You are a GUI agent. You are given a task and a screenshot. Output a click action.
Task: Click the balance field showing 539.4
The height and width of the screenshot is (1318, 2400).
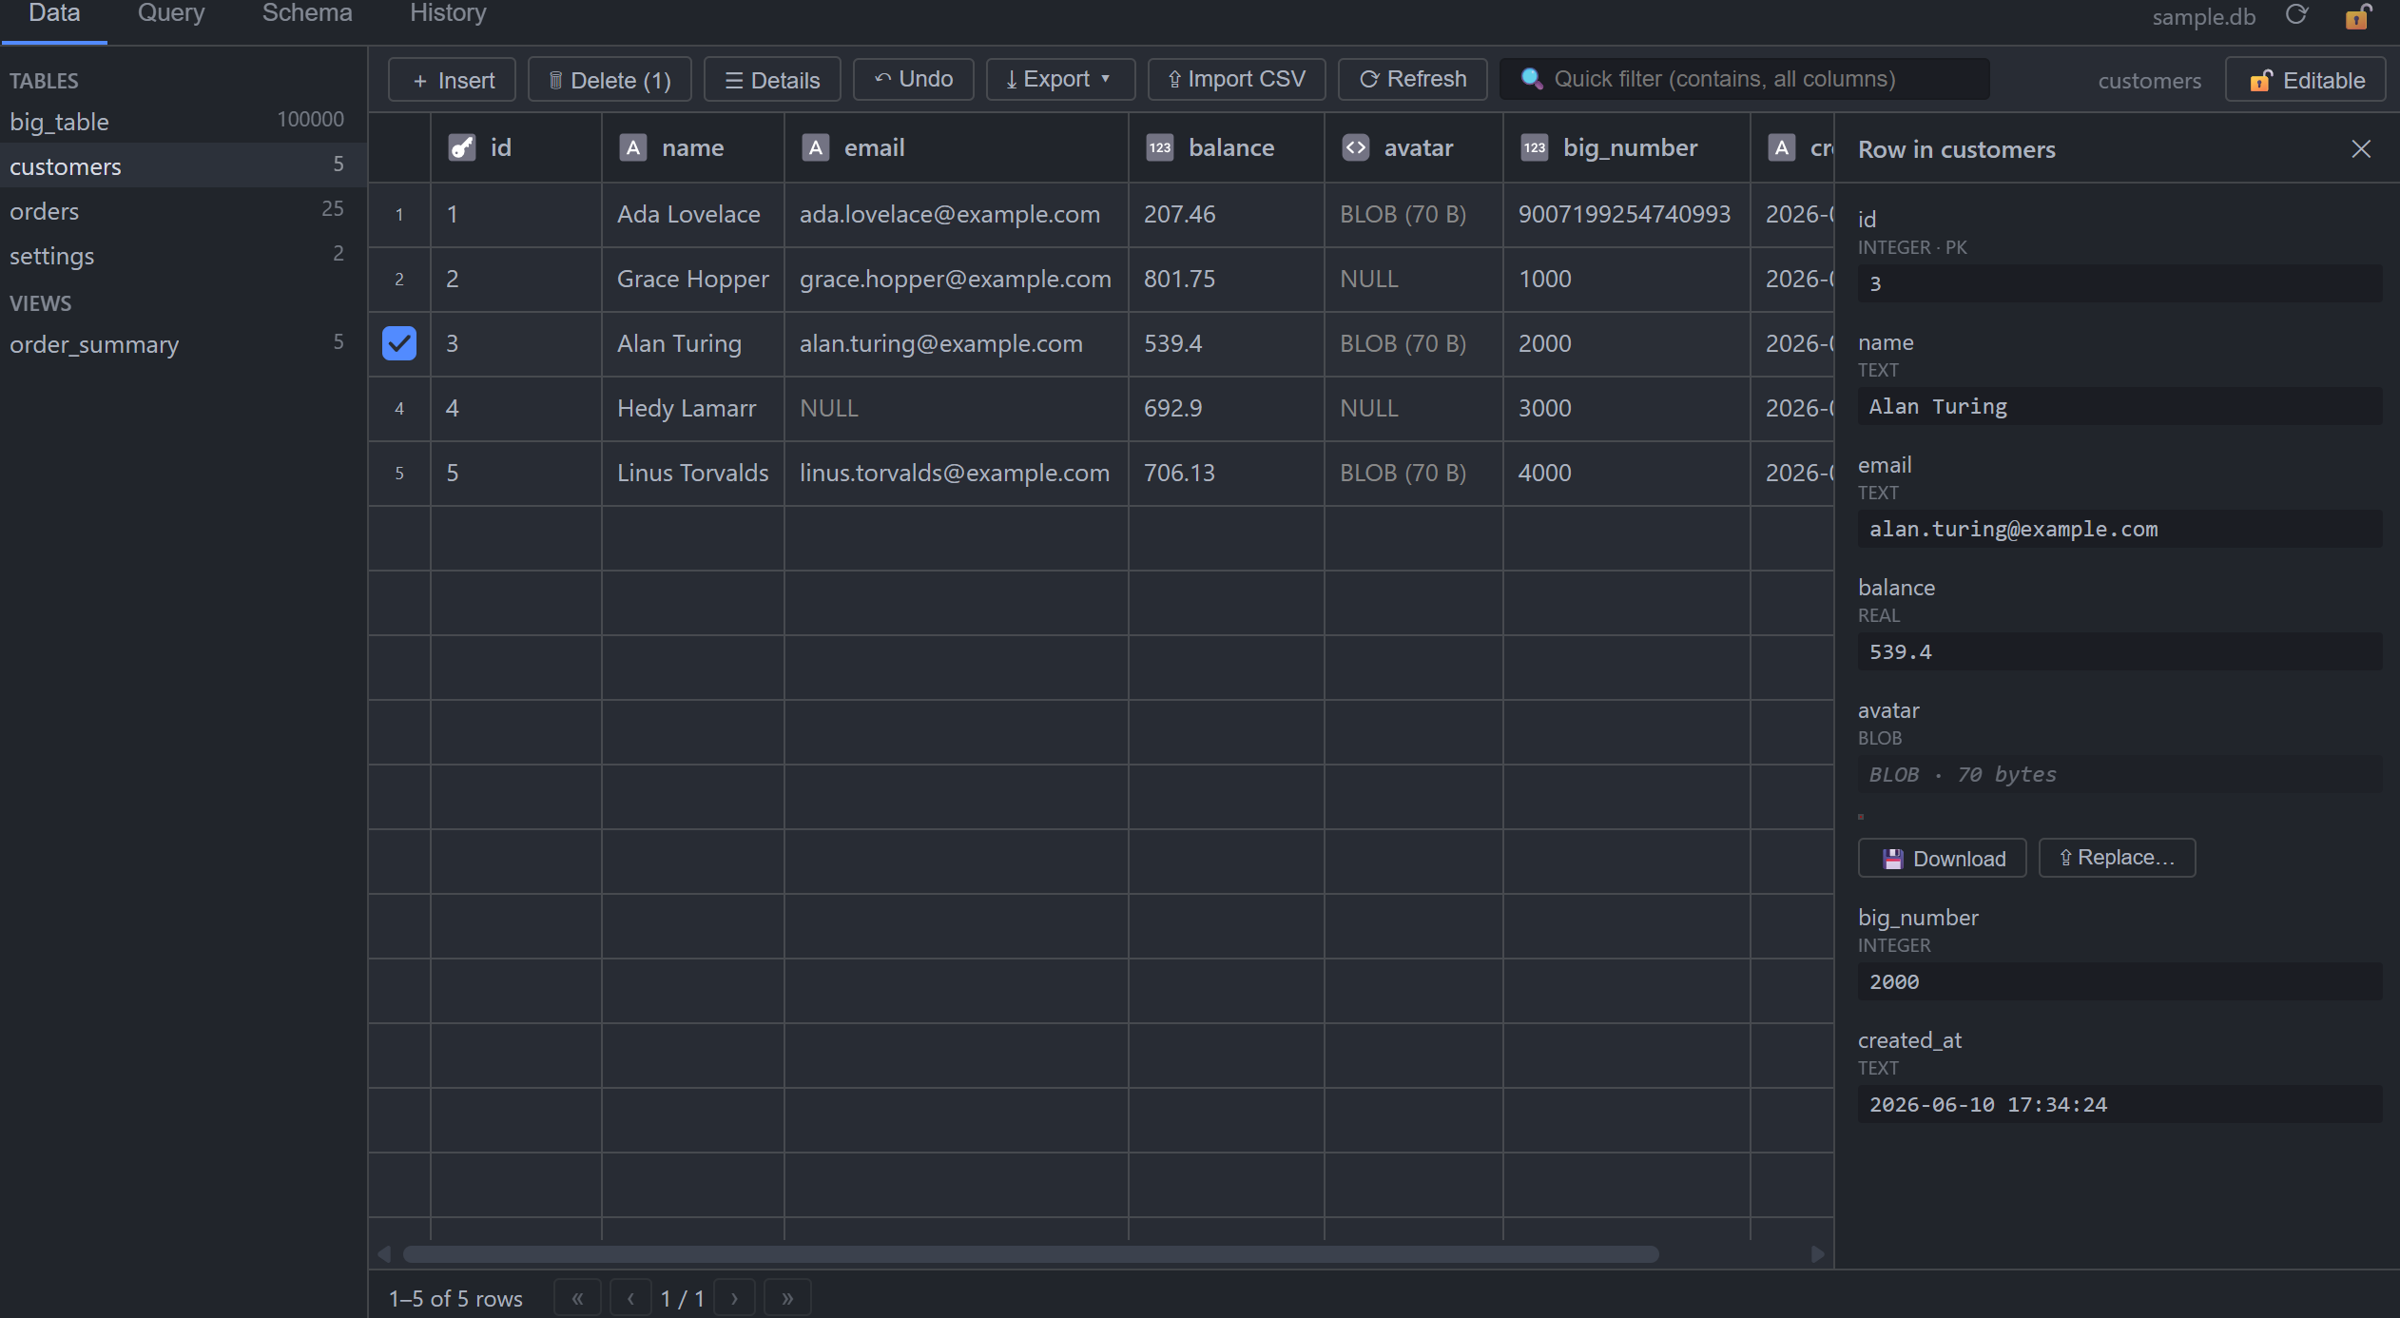pyautogui.click(x=2119, y=651)
